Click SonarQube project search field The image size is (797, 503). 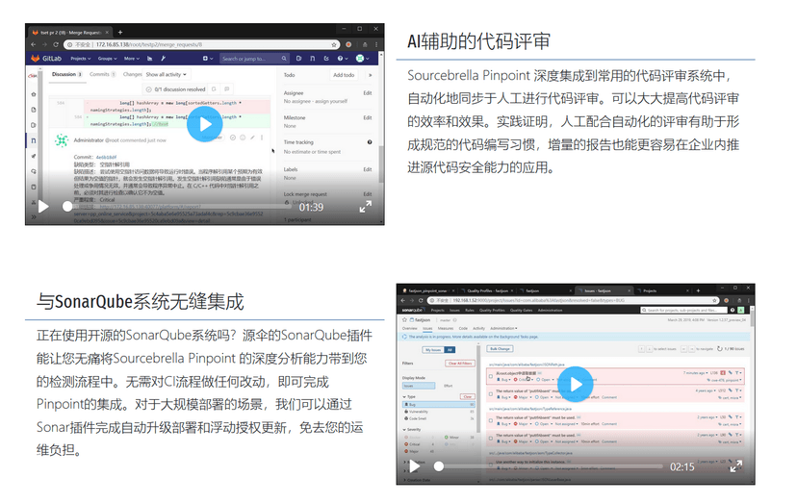(x=684, y=310)
